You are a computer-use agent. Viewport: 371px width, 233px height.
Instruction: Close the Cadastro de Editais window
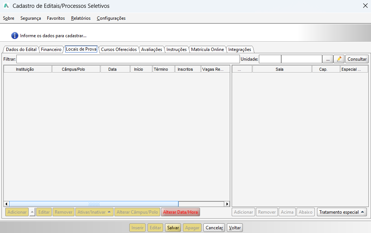(365, 6)
